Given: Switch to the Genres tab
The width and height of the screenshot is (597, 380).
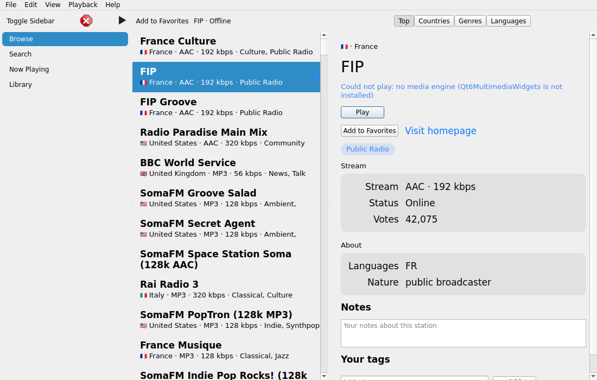Looking at the screenshot, I should [x=470, y=21].
